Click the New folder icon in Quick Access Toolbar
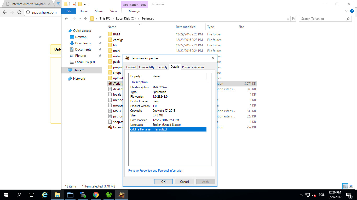Screen dimensions: 357x200 [x=80, y=4]
